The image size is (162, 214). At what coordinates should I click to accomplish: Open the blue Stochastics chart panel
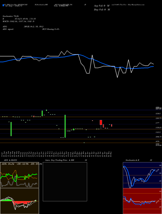(142, 175)
